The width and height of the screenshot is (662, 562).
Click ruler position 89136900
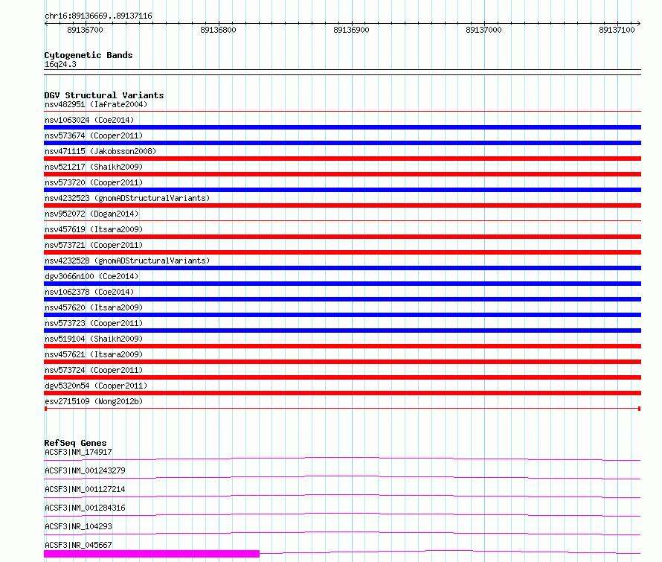pos(351,30)
